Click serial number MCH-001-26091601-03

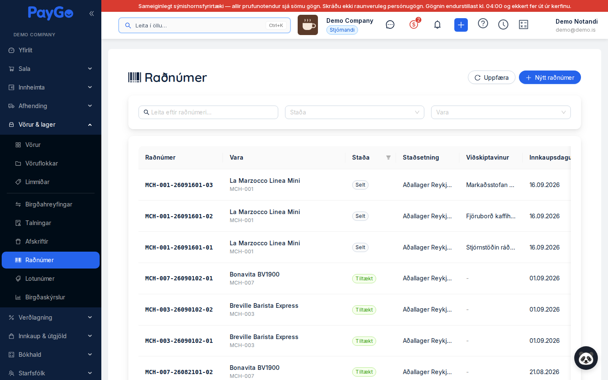(179, 185)
